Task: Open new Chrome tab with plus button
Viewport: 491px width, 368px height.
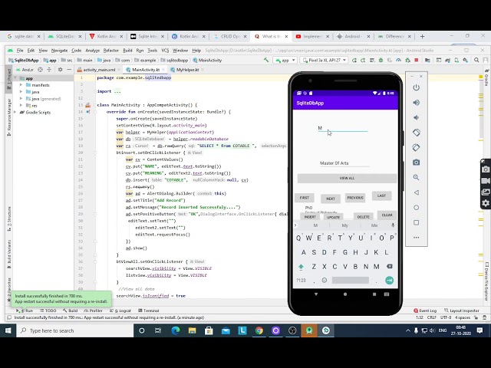Action: [422, 37]
